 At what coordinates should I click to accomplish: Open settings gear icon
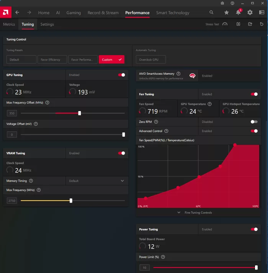250,12
